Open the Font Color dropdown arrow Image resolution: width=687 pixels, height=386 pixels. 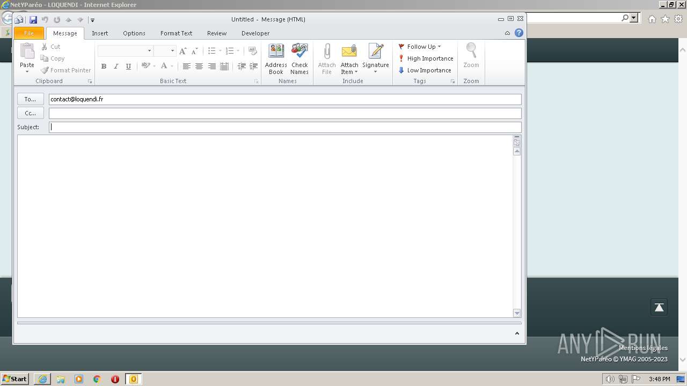click(172, 66)
